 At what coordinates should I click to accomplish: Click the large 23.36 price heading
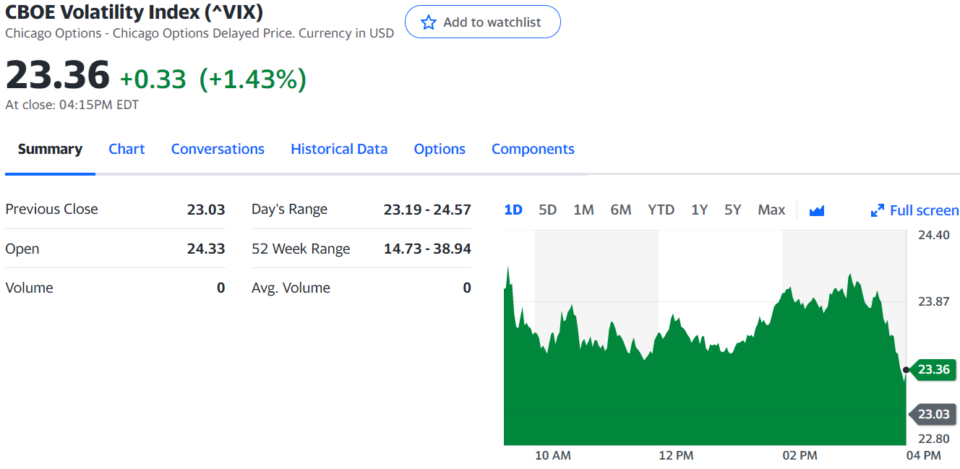point(58,75)
